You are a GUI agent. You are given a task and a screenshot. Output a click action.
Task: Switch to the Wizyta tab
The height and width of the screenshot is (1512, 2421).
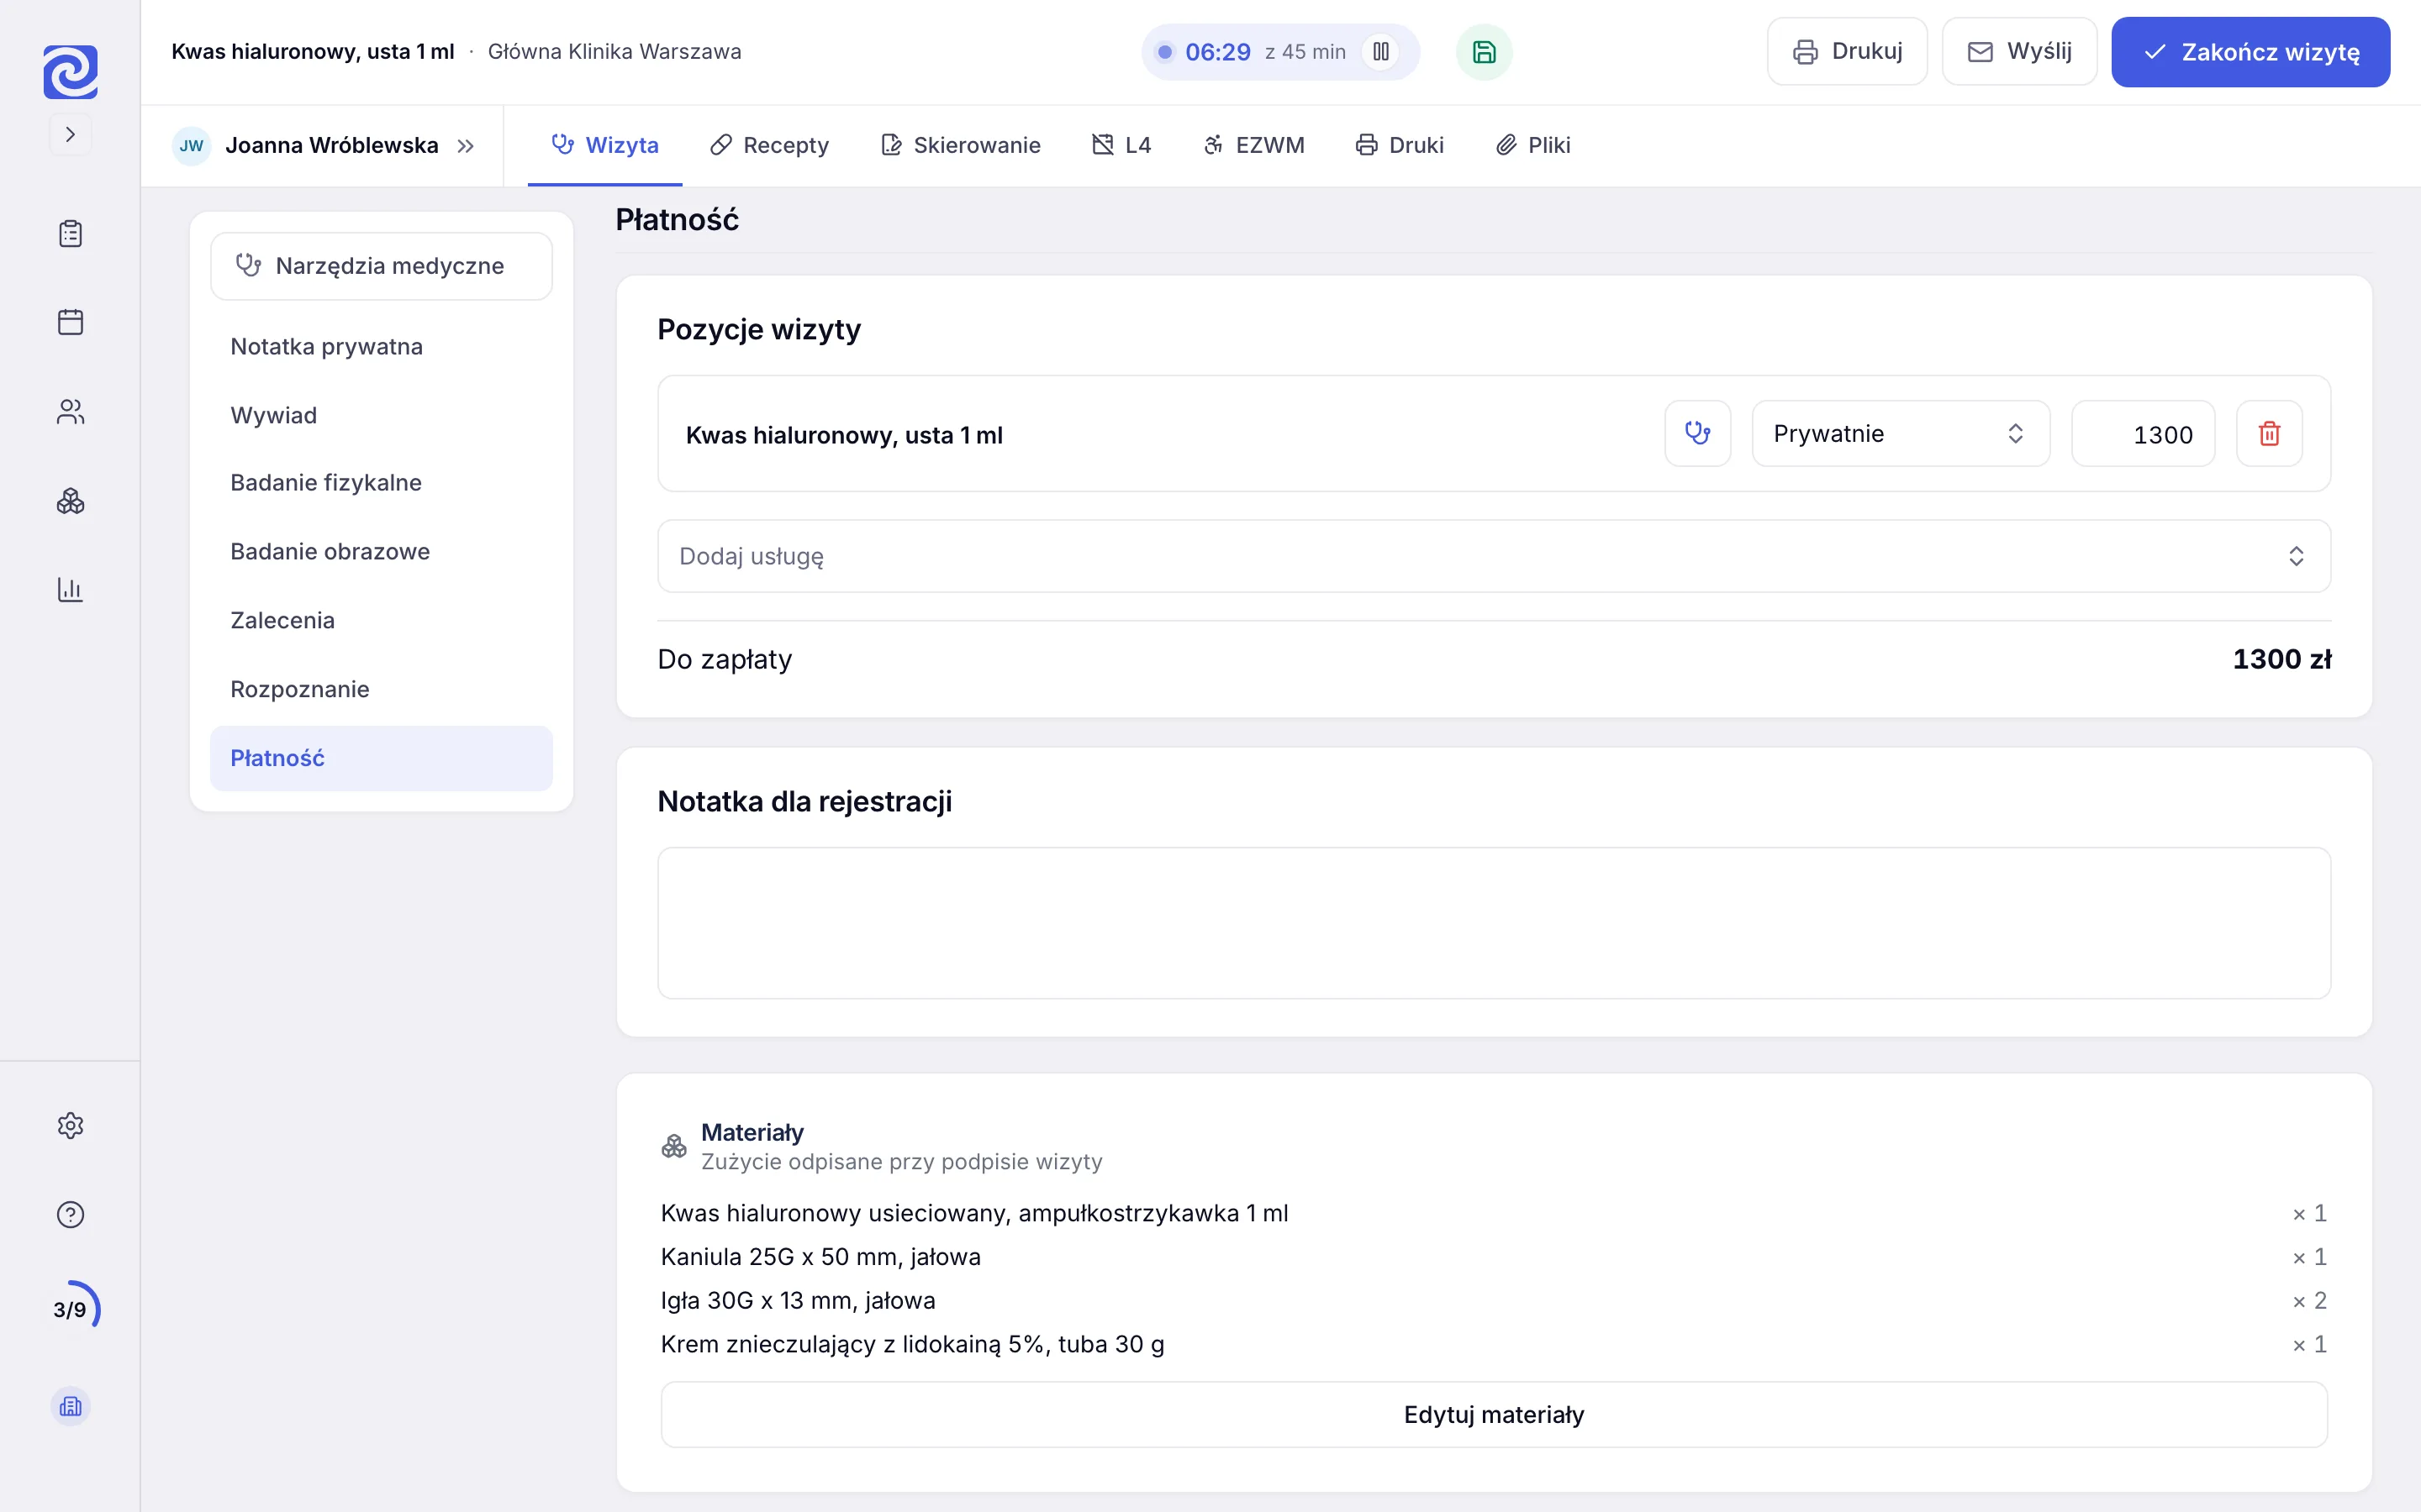(x=604, y=146)
